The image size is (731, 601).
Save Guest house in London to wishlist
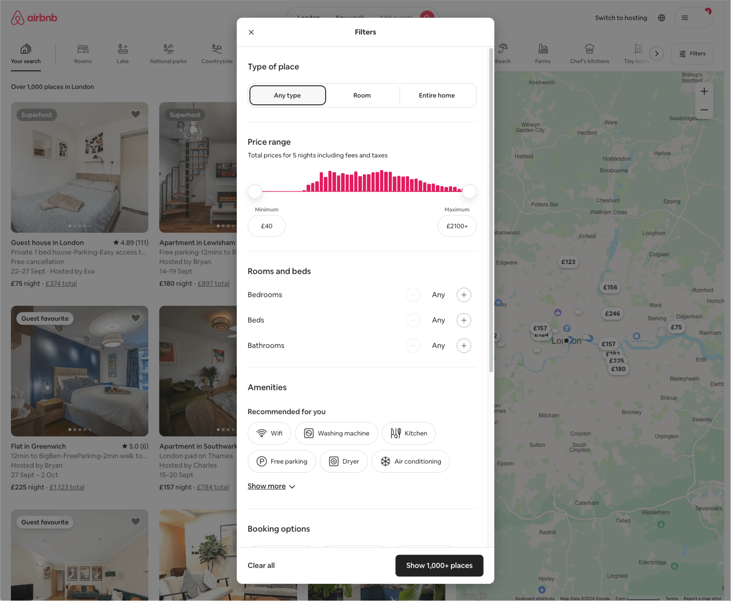click(136, 114)
